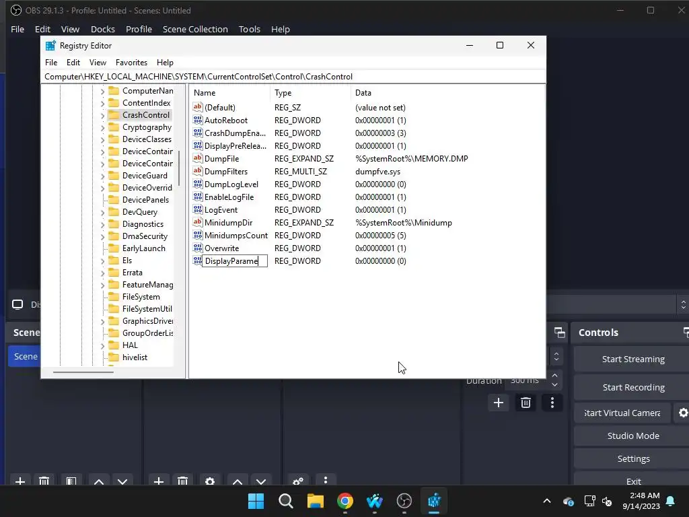This screenshot has height=517, width=689.
Task: Expand the ContentIndex registry key
Action: tap(102, 103)
